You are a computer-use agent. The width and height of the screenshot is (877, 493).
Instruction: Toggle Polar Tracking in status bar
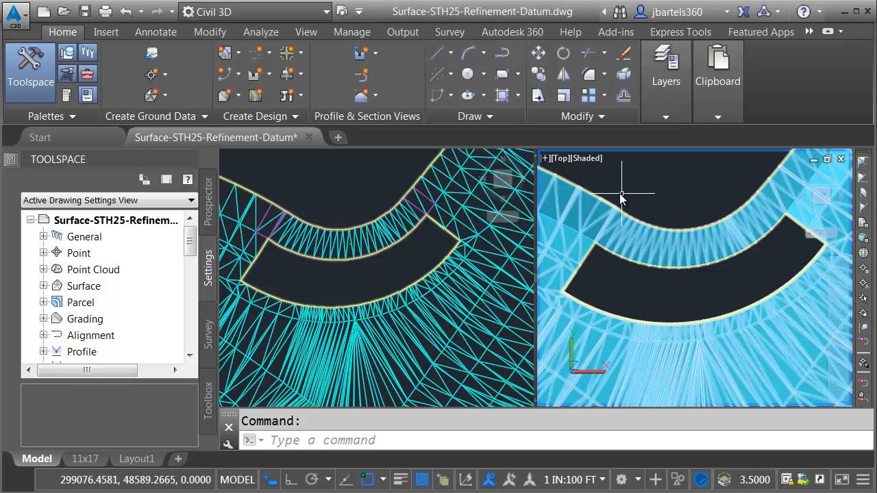pyautogui.click(x=312, y=479)
